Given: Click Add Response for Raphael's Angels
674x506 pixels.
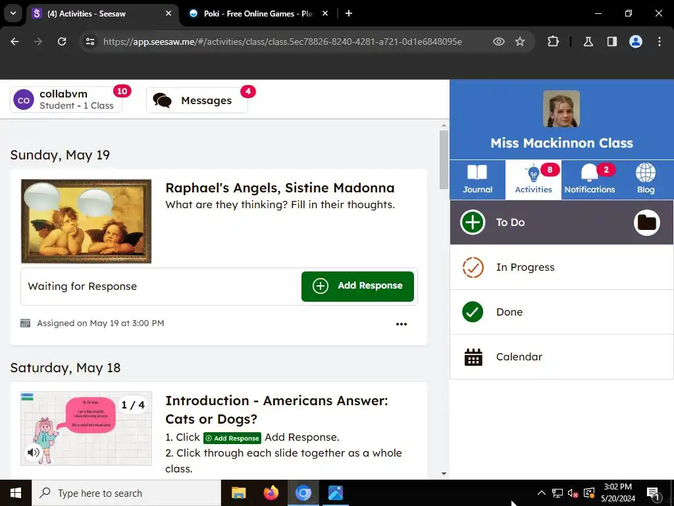Looking at the screenshot, I should point(357,286).
